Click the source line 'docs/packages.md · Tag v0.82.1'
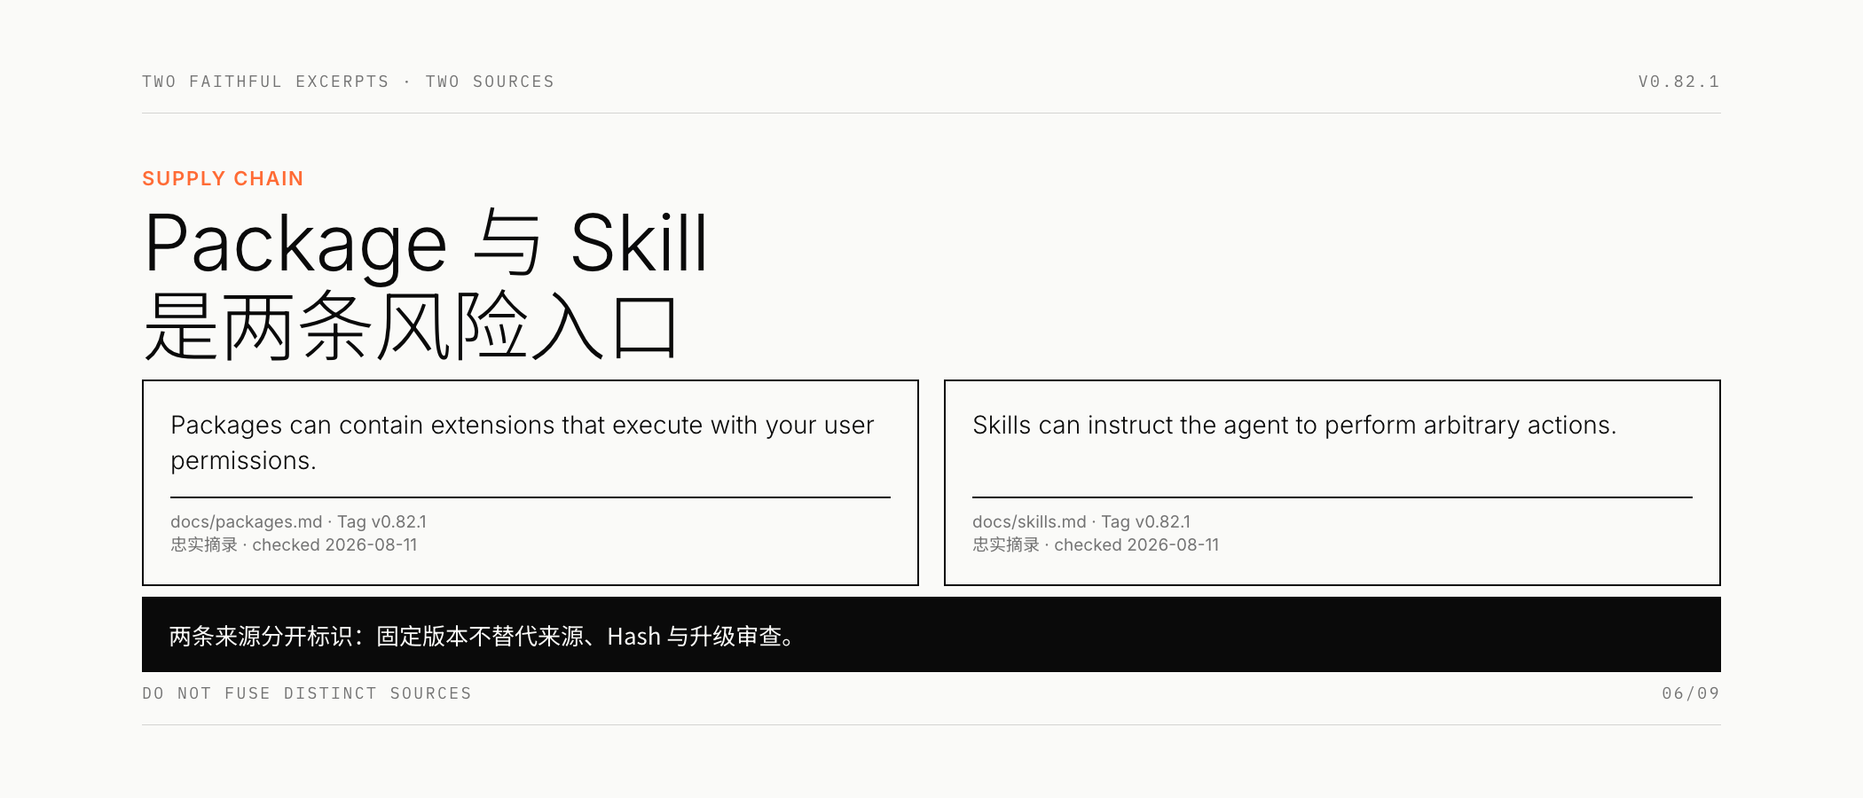The image size is (1863, 798). [x=298, y=521]
